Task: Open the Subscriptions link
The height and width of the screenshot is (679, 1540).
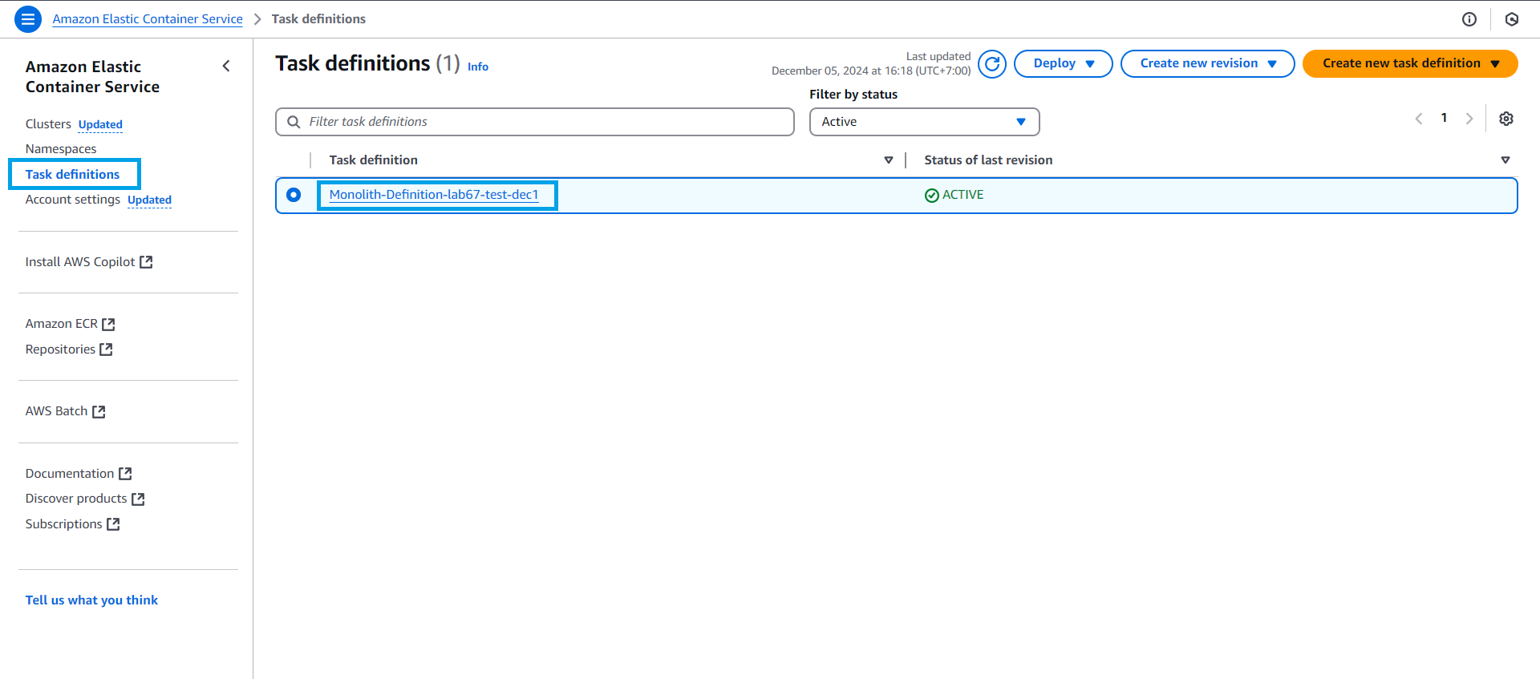Action: tap(64, 524)
